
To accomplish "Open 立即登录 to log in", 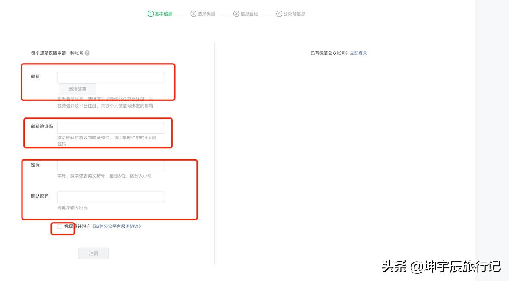I will tap(359, 53).
